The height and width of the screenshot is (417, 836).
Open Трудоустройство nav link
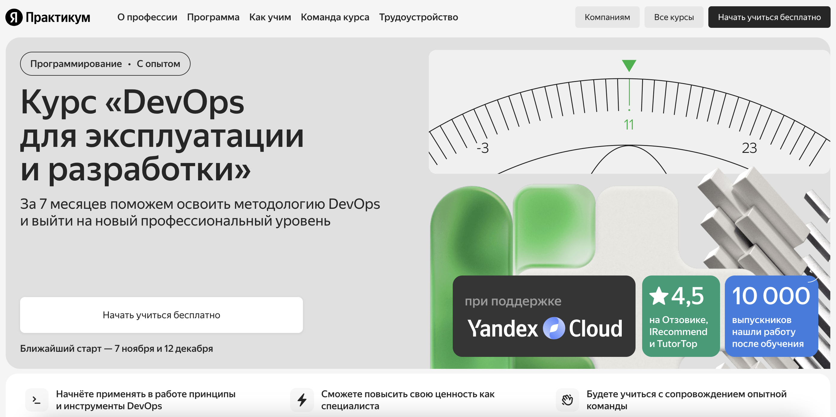tap(419, 17)
